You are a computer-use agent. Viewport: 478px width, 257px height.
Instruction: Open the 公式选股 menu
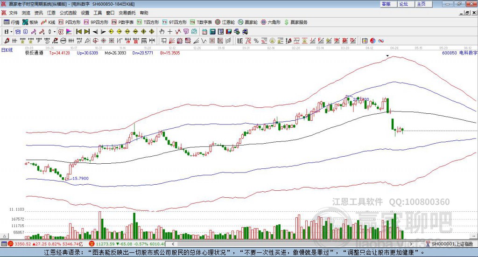coord(68,13)
